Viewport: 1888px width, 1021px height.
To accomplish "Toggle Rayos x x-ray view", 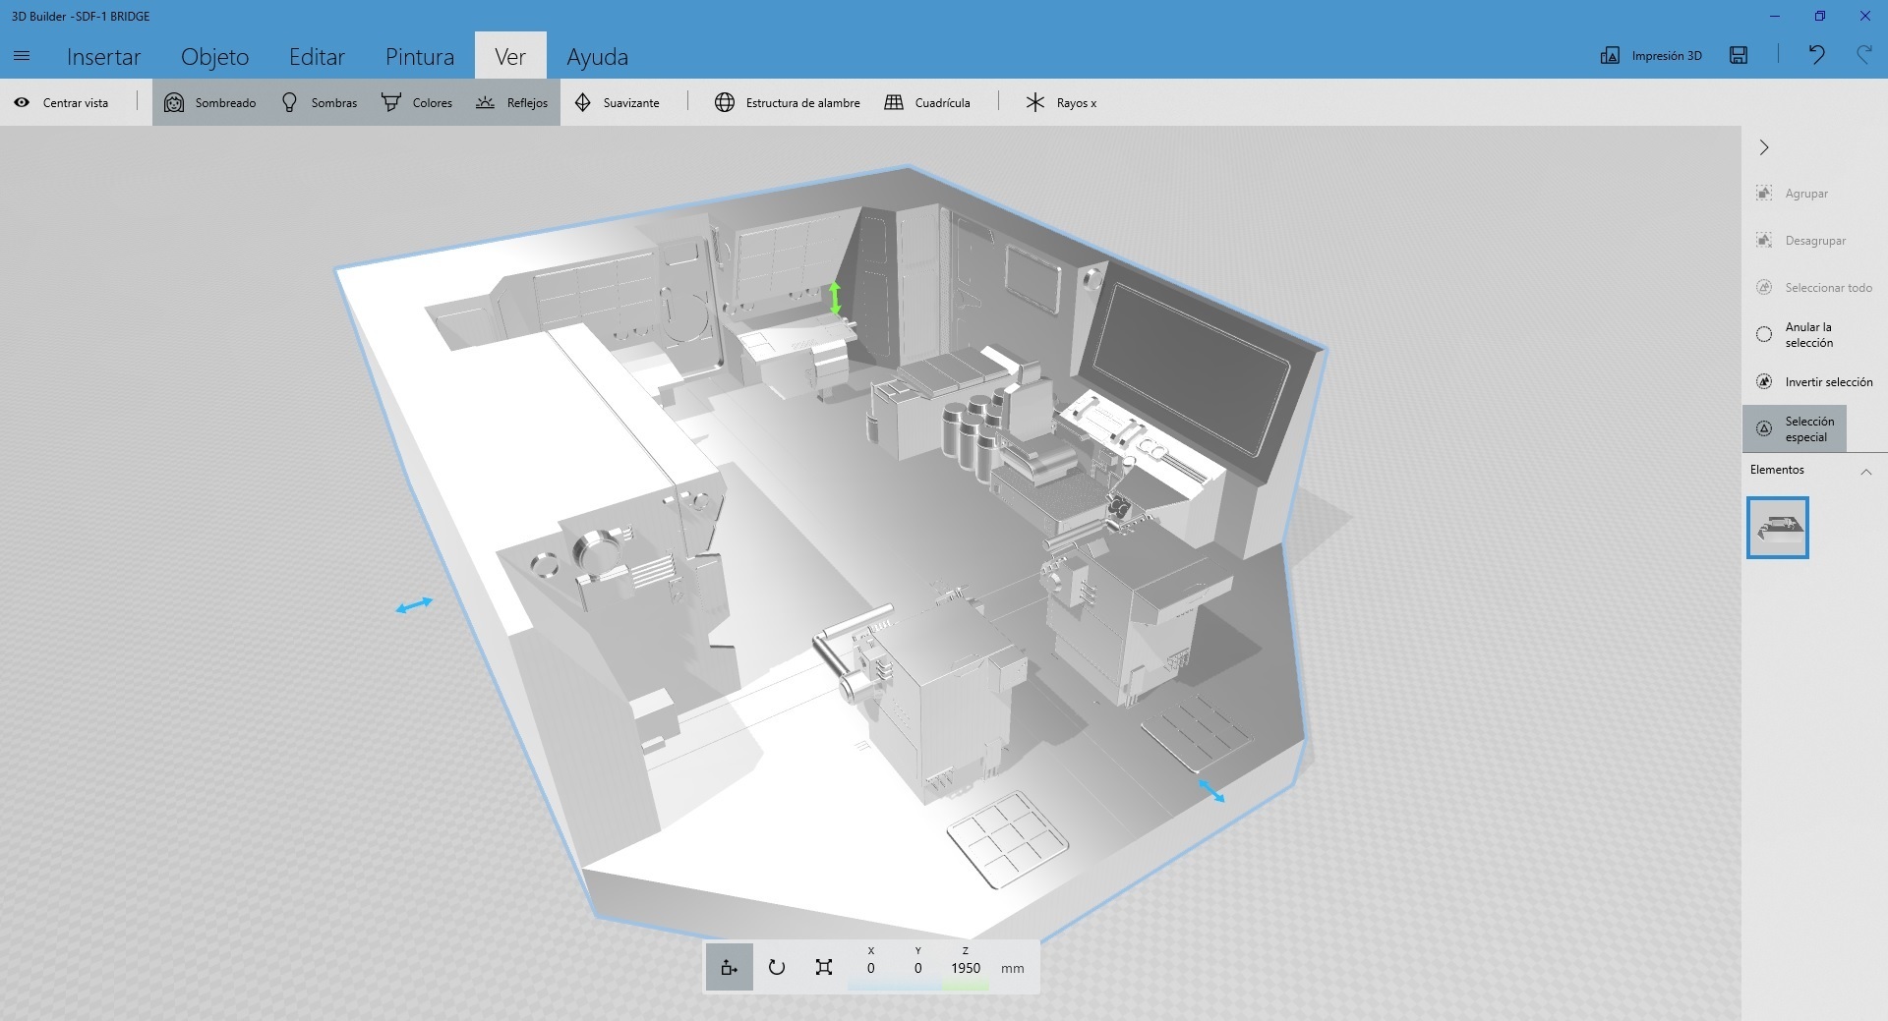I will tap(1061, 102).
